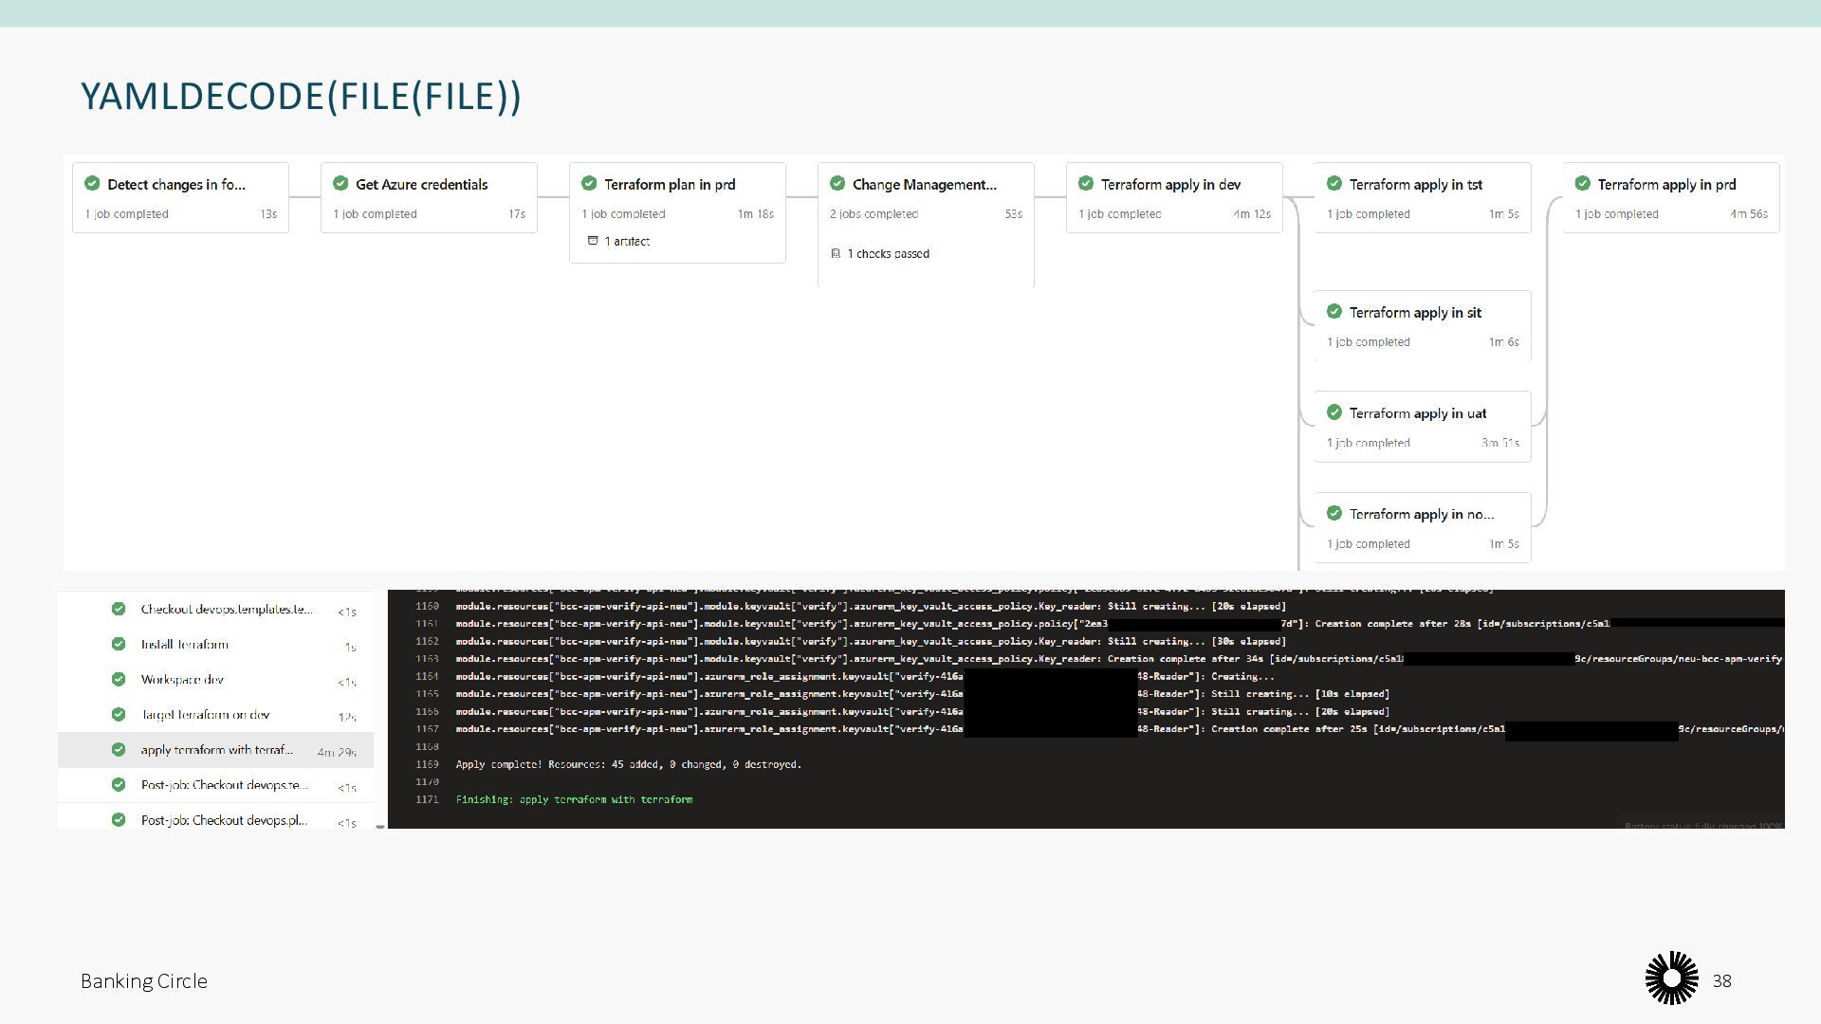
Task: Click status icon of Terraform apply in uat
Action: pos(1334,412)
